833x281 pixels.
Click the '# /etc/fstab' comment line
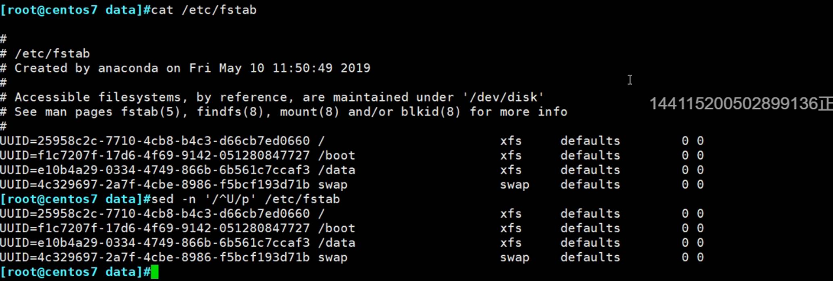45,54
